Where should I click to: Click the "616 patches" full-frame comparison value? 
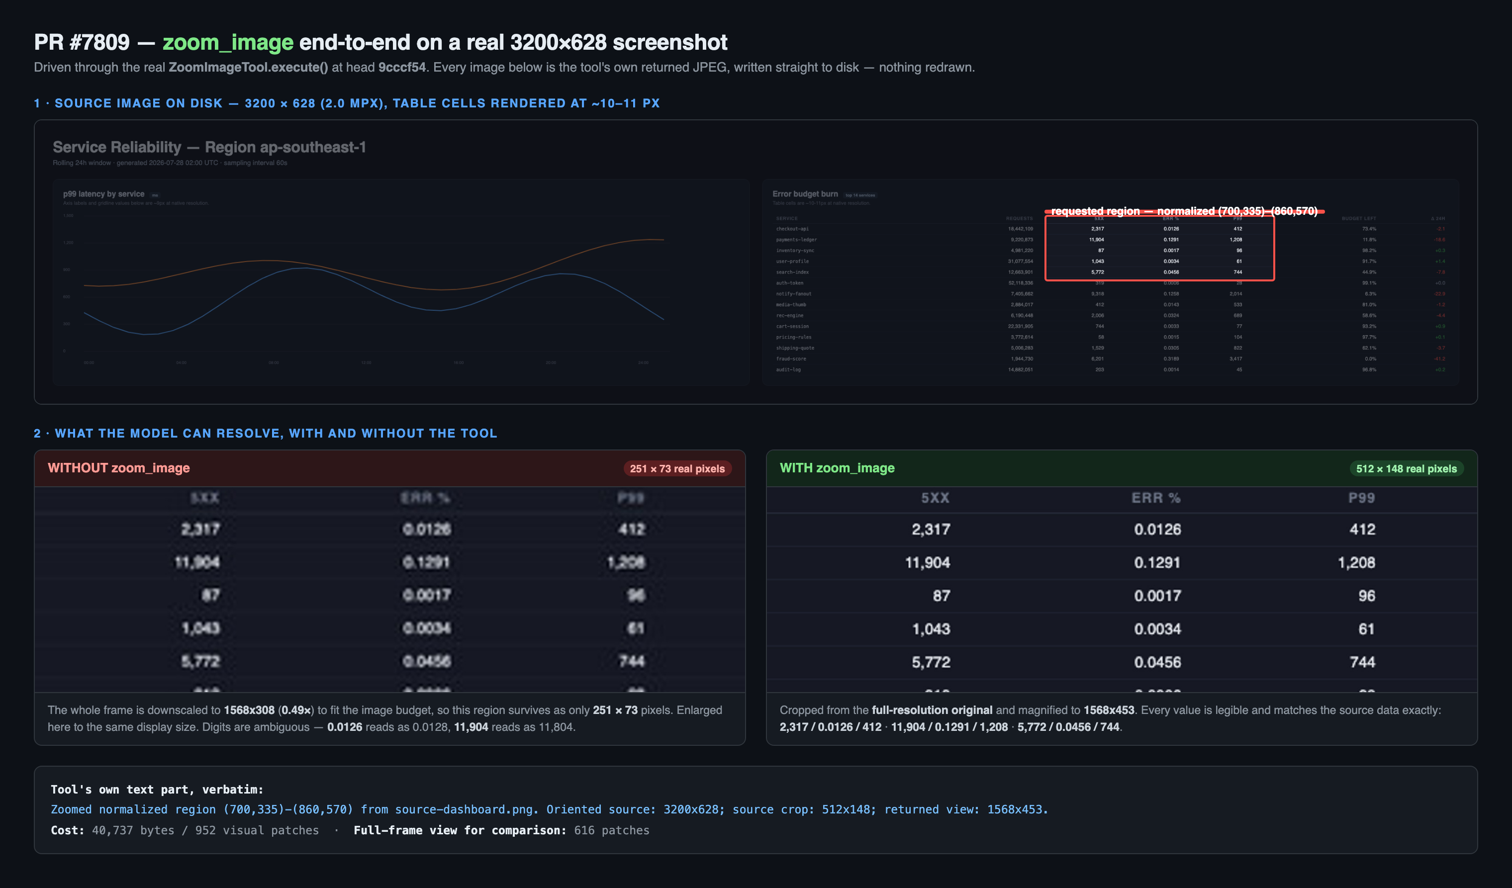611,830
